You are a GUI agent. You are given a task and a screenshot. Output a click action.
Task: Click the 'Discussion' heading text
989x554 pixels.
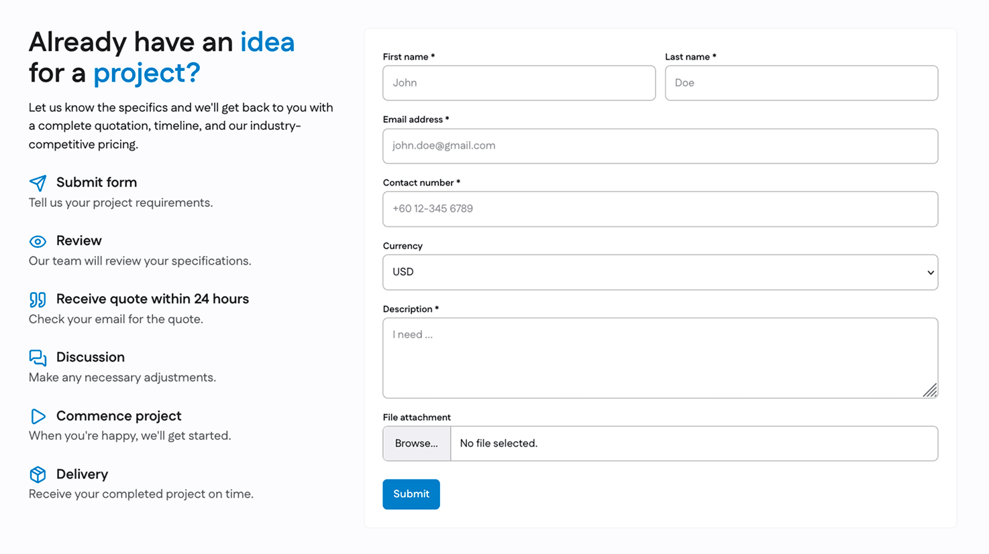91,357
